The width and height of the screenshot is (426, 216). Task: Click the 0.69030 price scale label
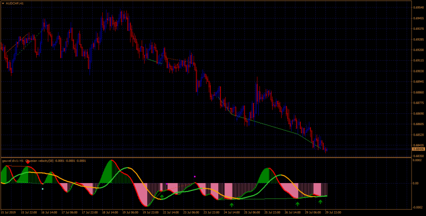(417, 71)
